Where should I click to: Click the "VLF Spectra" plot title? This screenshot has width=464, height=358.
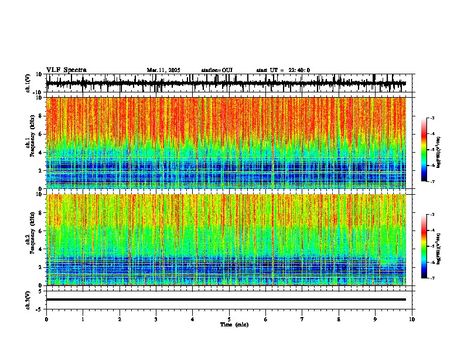click(66, 70)
